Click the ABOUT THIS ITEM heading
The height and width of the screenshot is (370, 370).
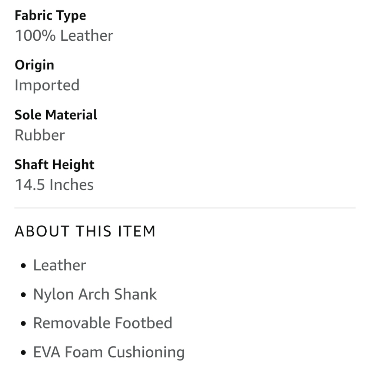pyautogui.click(x=85, y=231)
